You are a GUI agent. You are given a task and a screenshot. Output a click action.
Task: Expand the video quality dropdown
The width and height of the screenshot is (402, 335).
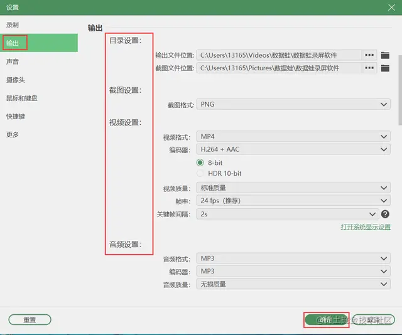click(x=293, y=188)
